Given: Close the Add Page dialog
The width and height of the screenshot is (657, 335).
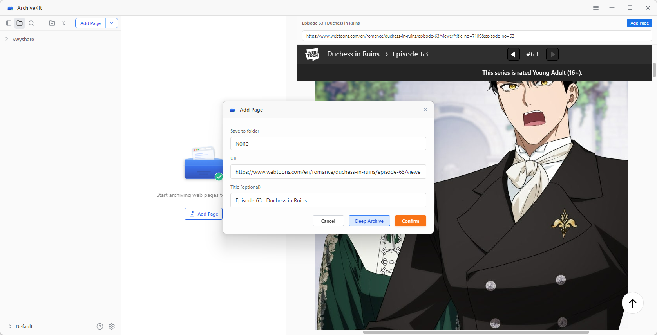Looking at the screenshot, I should 425,110.
